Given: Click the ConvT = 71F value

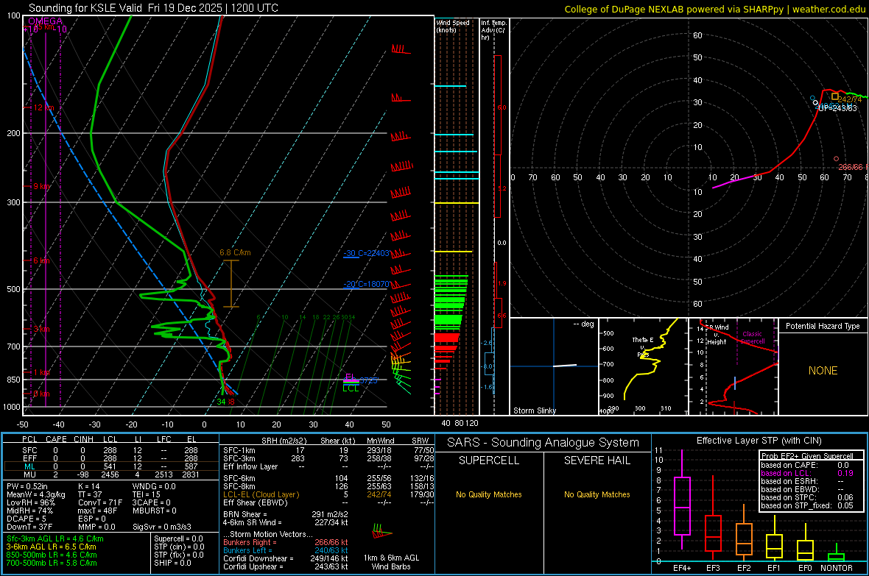Looking at the screenshot, I should (x=100, y=502).
